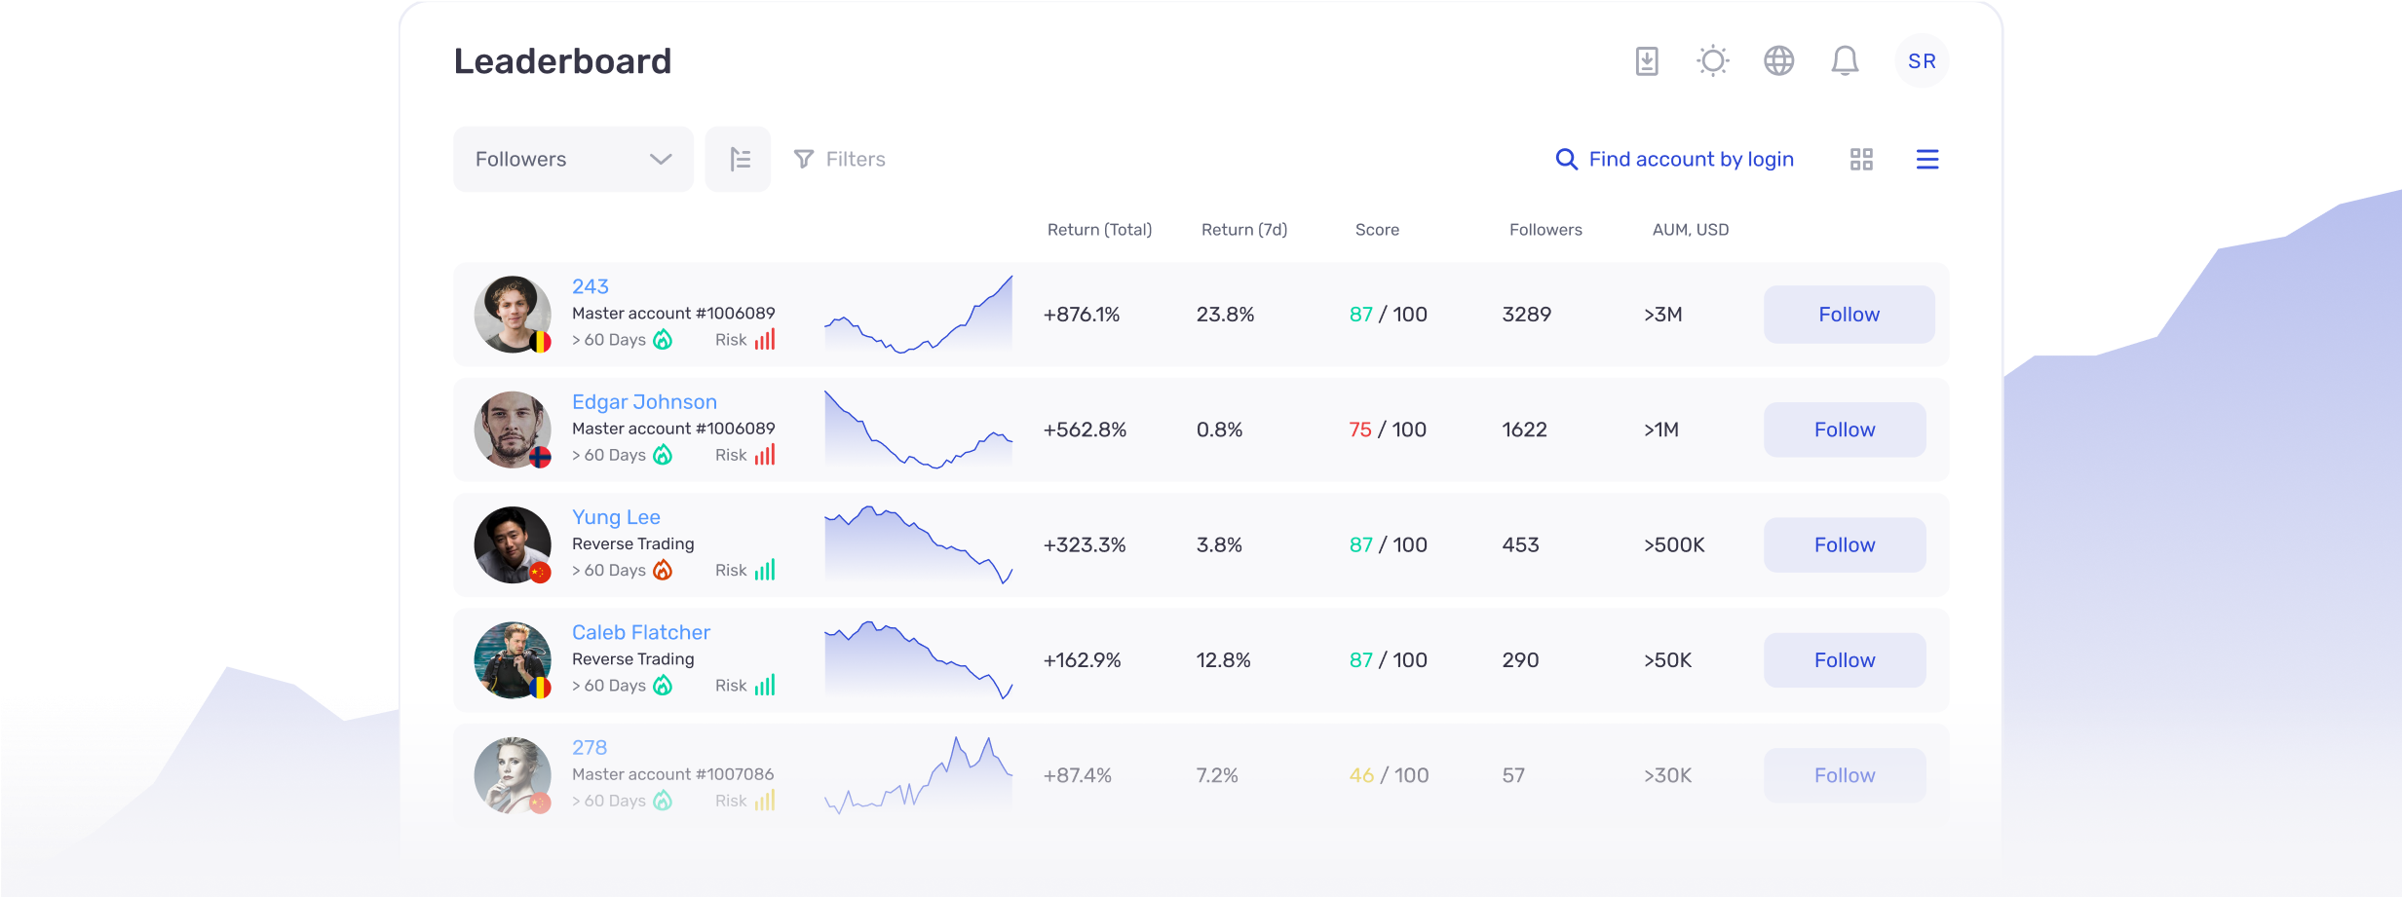Follow account 243

pos(1849,315)
